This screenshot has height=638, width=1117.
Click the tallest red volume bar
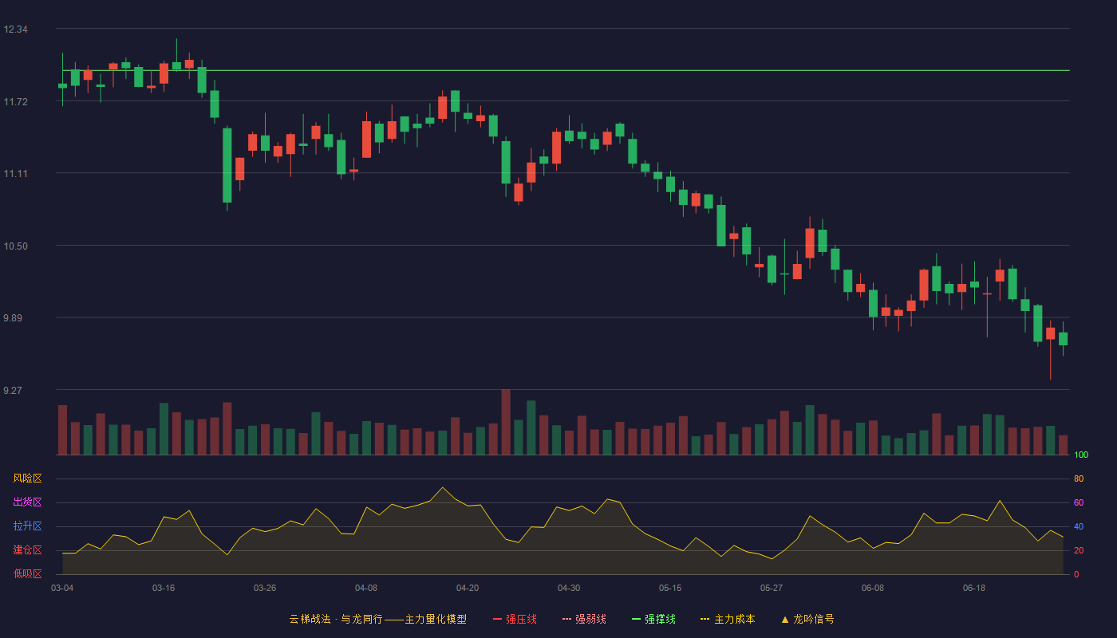(x=506, y=422)
